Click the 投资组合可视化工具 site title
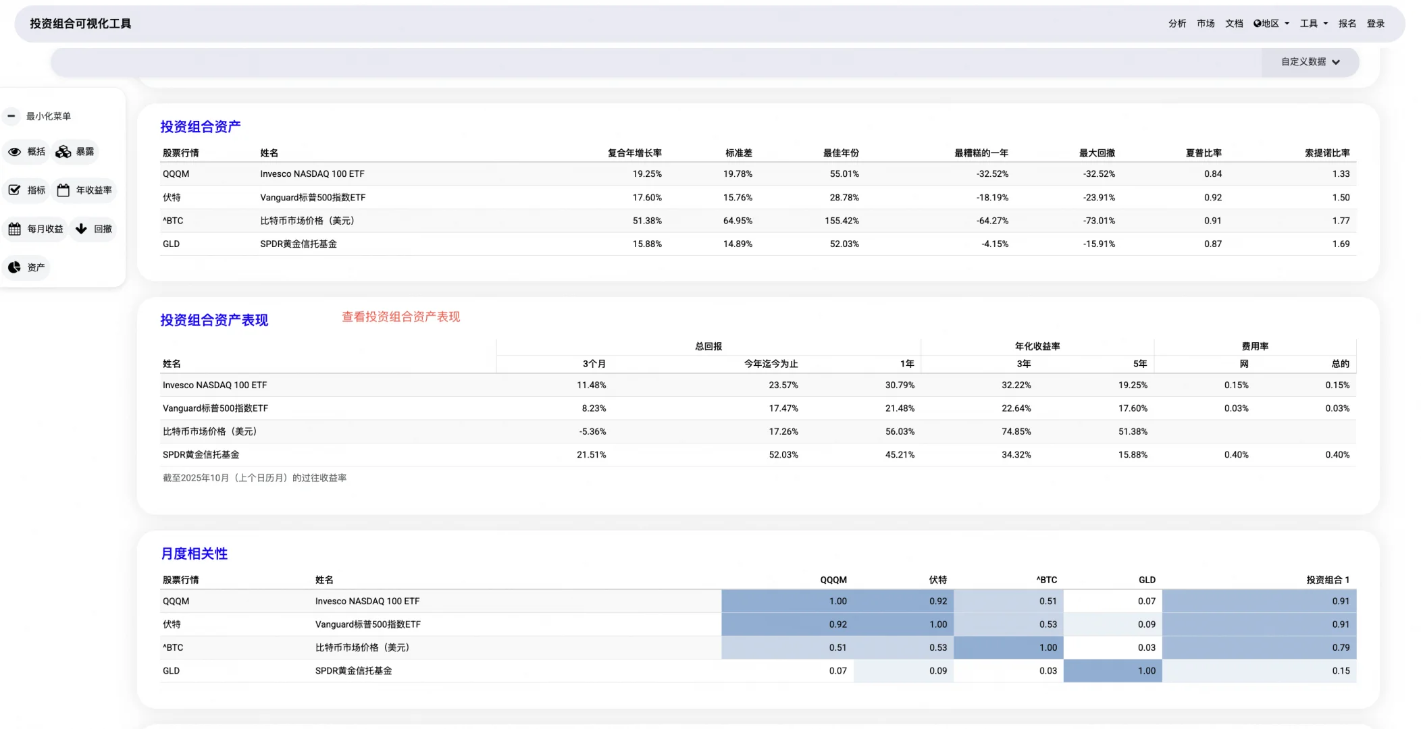This screenshot has height=729, width=1421. point(80,24)
